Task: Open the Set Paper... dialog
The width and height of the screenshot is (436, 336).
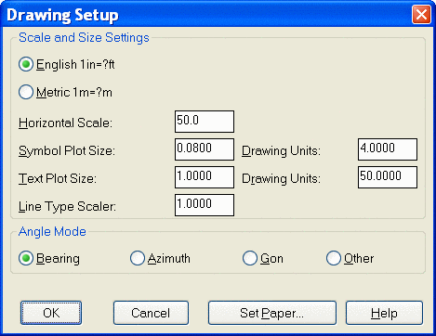Action: point(272,313)
